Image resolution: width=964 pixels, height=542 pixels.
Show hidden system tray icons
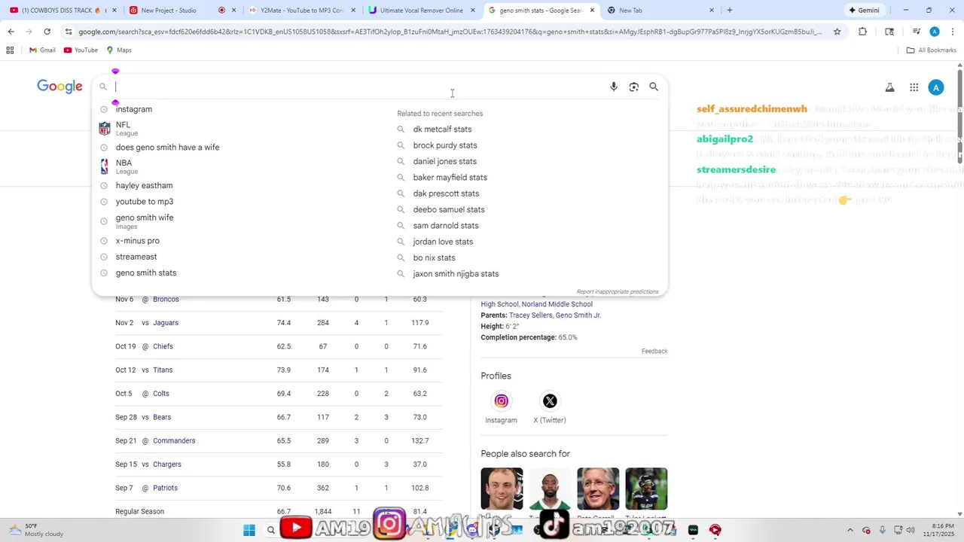(x=850, y=531)
